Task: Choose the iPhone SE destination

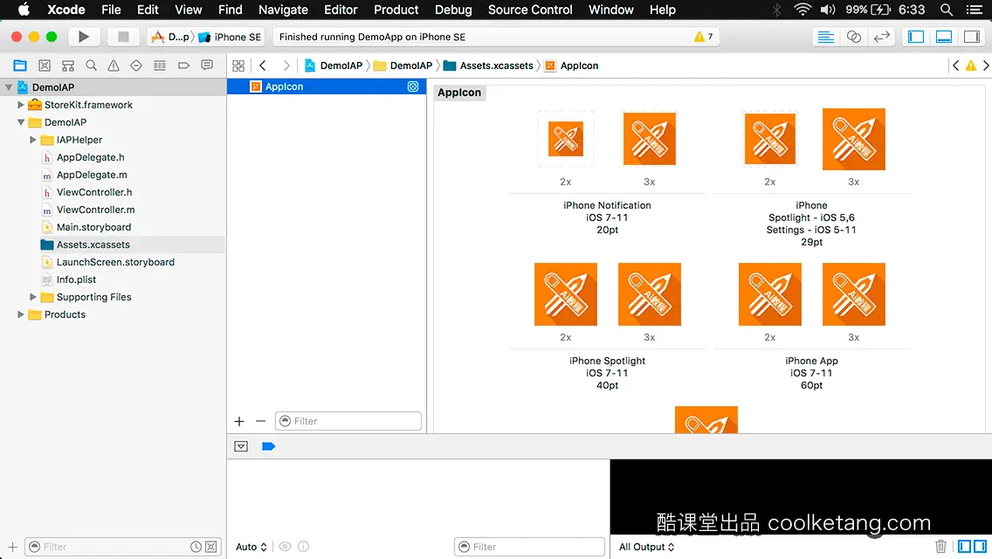Action: point(230,37)
